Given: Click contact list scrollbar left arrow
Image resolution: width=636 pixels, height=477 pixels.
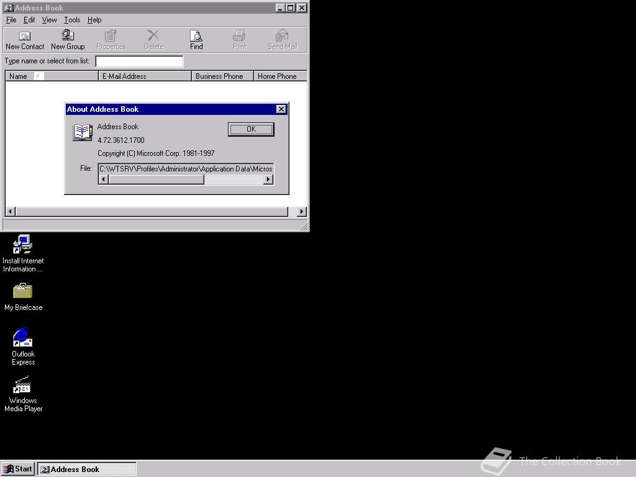Looking at the screenshot, I should point(10,211).
